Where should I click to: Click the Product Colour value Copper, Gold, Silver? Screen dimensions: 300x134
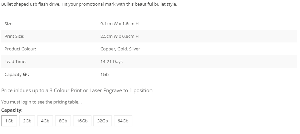[x=120, y=49]
